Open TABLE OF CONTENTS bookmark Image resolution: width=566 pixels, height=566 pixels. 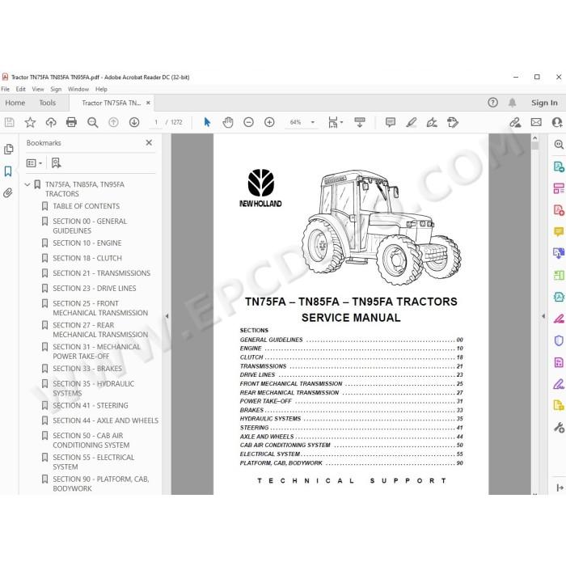(87, 206)
